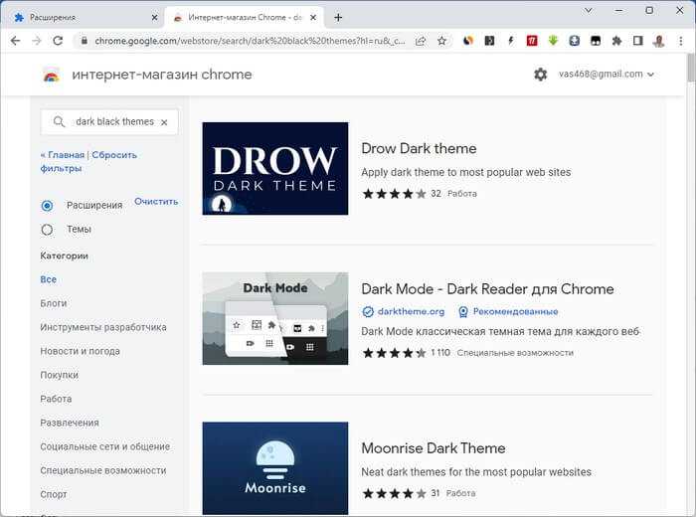The height and width of the screenshot is (517, 696).
Task: Select the Развлечения category
Action: click(70, 423)
